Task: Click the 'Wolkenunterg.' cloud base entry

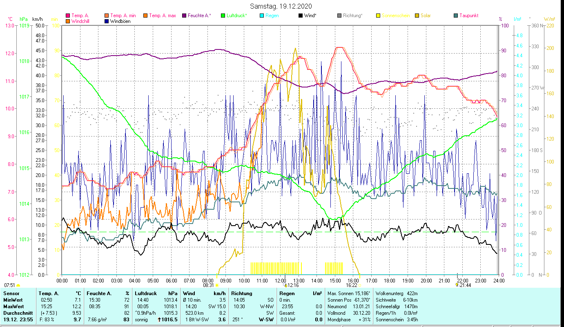Action: (x=396, y=293)
